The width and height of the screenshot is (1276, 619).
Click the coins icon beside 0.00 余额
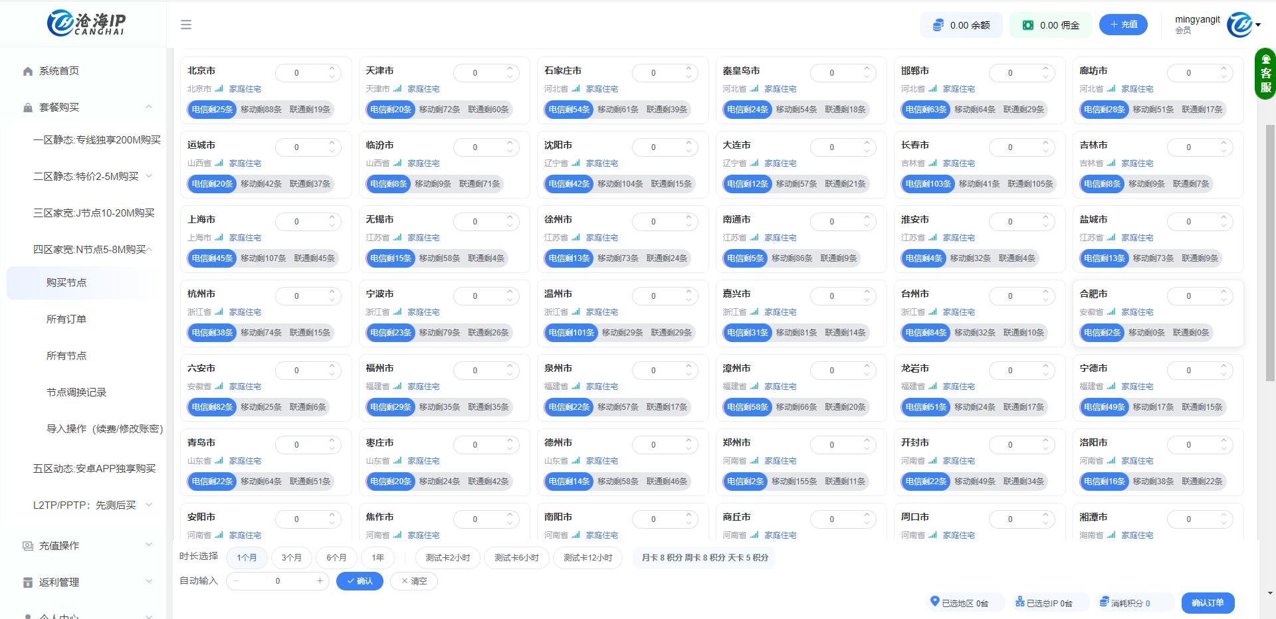pyautogui.click(x=937, y=25)
